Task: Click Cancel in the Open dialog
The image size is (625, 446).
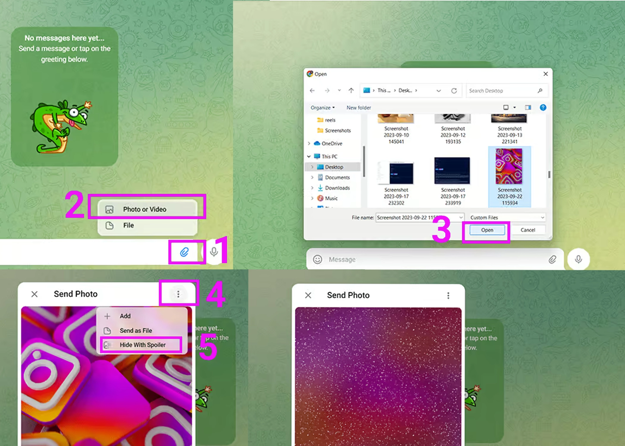Action: pos(528,230)
